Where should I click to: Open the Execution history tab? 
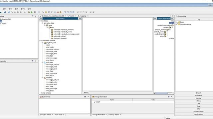point(46,115)
